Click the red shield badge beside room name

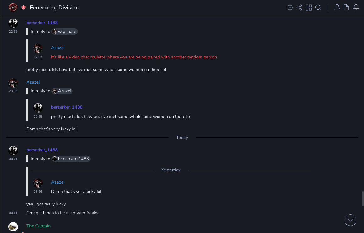(x=24, y=8)
